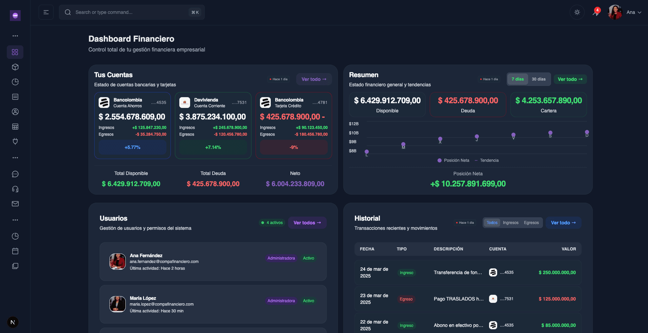
Task: Expand the second sidebar three-dots section
Action: tap(15, 158)
